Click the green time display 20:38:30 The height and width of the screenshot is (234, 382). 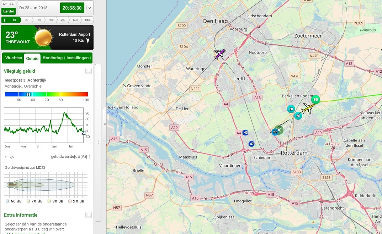point(72,8)
